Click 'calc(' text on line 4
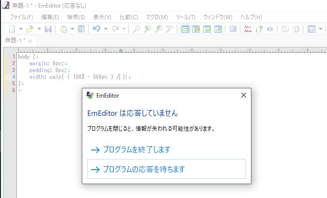 click(57, 77)
